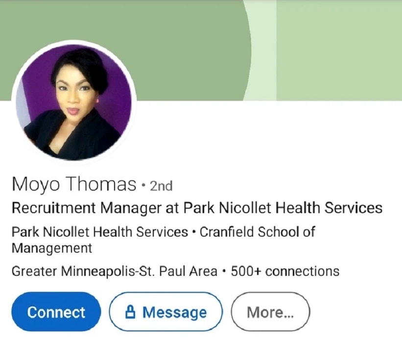Viewport: 402px width, 343px height.
Task: Click Park Nicollet Health Services within the headline
Action: [283, 208]
